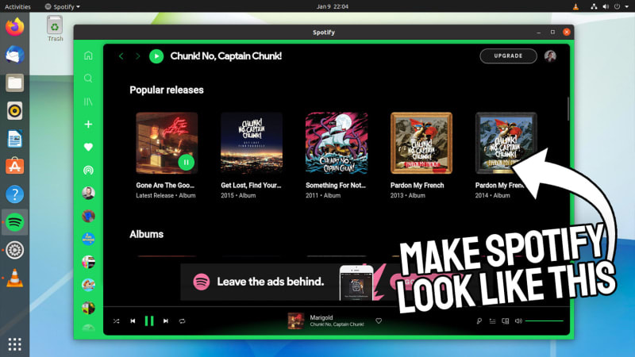
Task: Go to the previous track
Action: coord(133,321)
